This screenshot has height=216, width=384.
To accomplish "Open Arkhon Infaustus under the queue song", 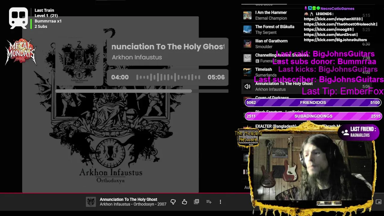I will (x=270, y=89).
